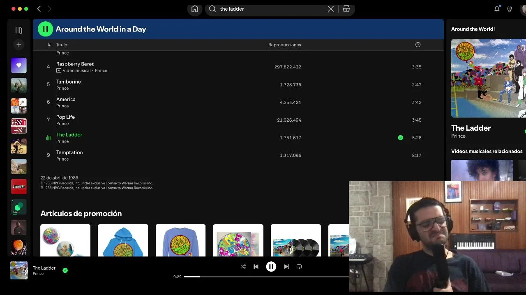
Task: Click the now-playing album art in player bar
Action: [x=19, y=270]
